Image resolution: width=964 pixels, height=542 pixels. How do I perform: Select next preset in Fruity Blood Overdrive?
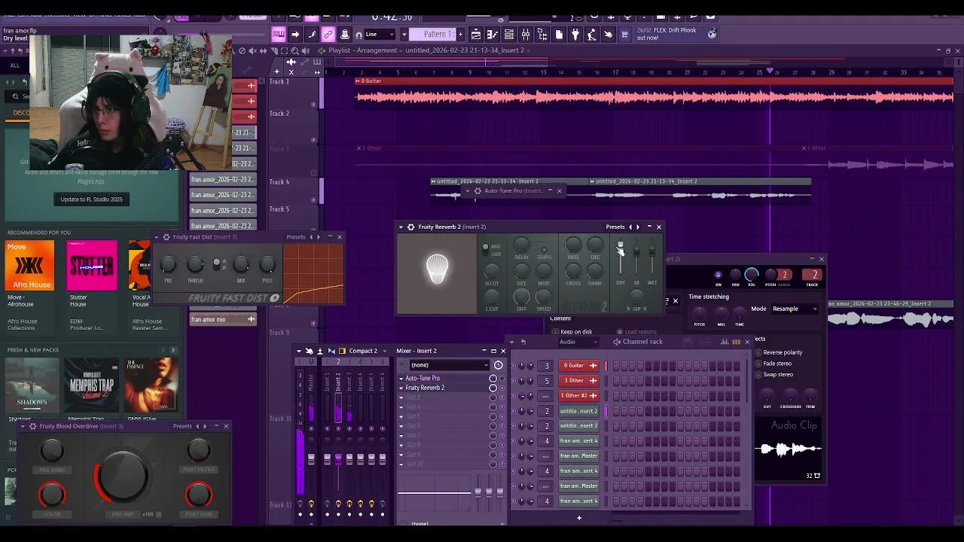[x=205, y=426]
